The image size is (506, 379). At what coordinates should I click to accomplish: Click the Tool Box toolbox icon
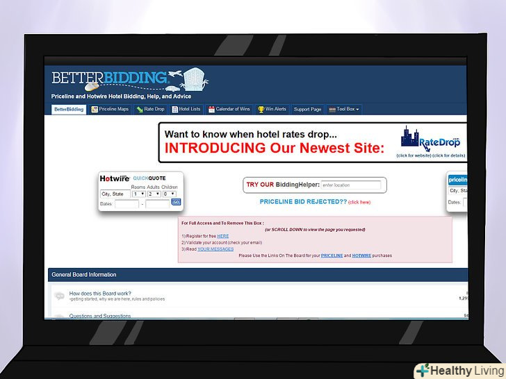pos(332,110)
